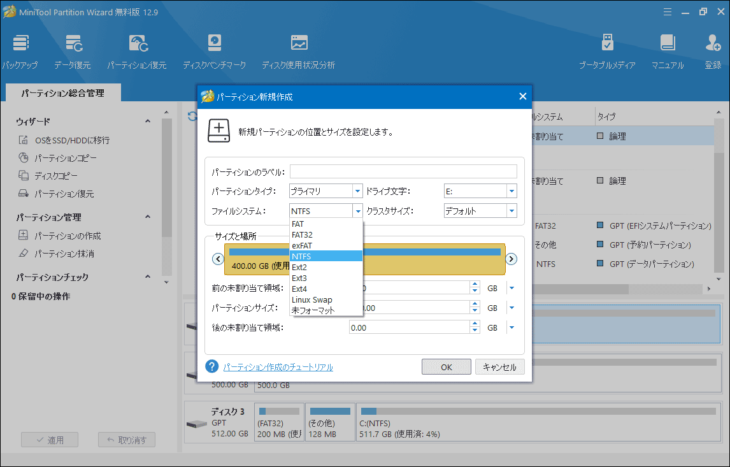Click the partition label input field
The image size is (730, 467).
(x=403, y=171)
